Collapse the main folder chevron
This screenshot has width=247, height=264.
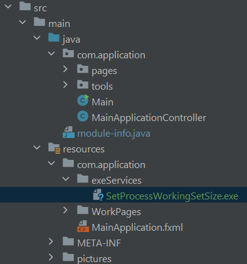pyautogui.click(x=23, y=22)
